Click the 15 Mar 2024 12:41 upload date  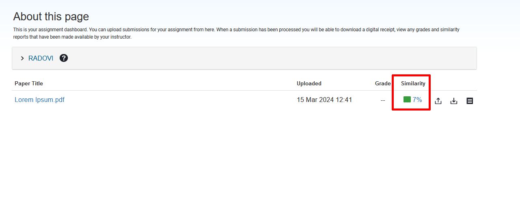(x=324, y=100)
